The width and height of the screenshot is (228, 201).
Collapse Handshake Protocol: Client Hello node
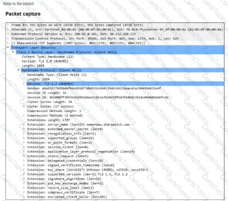pyautogui.click(x=18, y=70)
